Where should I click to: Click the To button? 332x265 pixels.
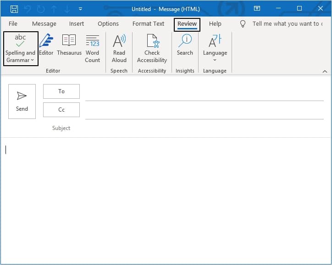[x=61, y=91]
